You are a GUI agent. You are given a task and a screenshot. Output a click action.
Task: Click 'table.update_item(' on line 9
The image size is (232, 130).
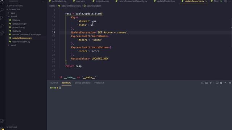(89, 14)
